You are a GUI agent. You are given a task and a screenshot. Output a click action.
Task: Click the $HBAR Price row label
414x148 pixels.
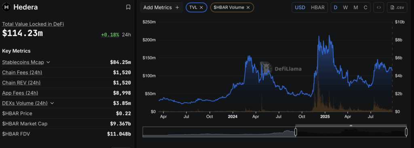coord(17,113)
